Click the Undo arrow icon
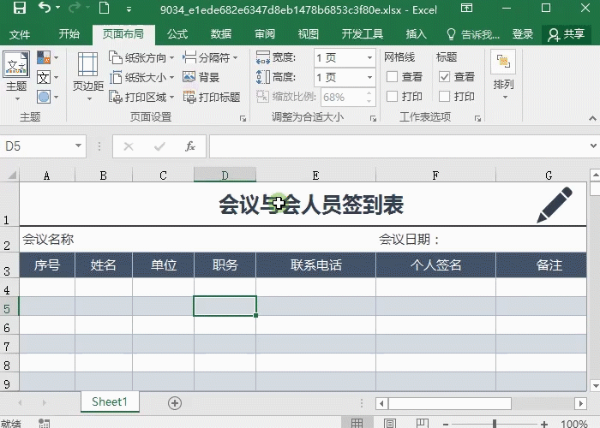The width and height of the screenshot is (600, 428). pyautogui.click(x=45, y=7)
